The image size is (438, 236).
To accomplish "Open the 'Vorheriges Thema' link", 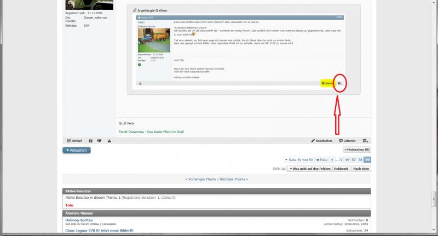I will coord(201,179).
